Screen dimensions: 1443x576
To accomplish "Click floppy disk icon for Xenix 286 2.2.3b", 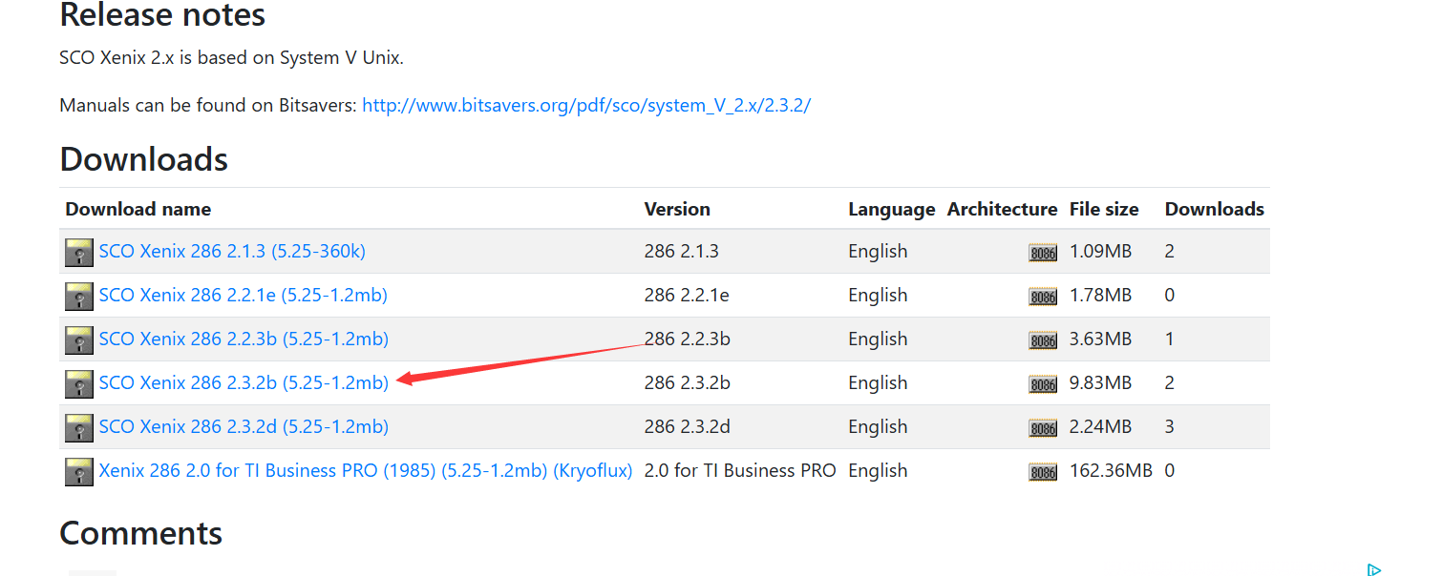I will [79, 340].
